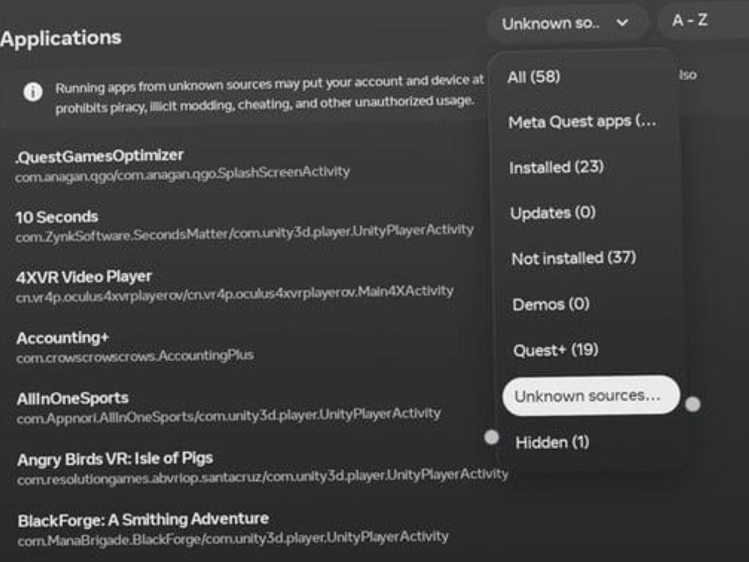Launch Angry Birds VR: Isle of Pigs
Image resolution: width=749 pixels, height=562 pixels.
115,458
